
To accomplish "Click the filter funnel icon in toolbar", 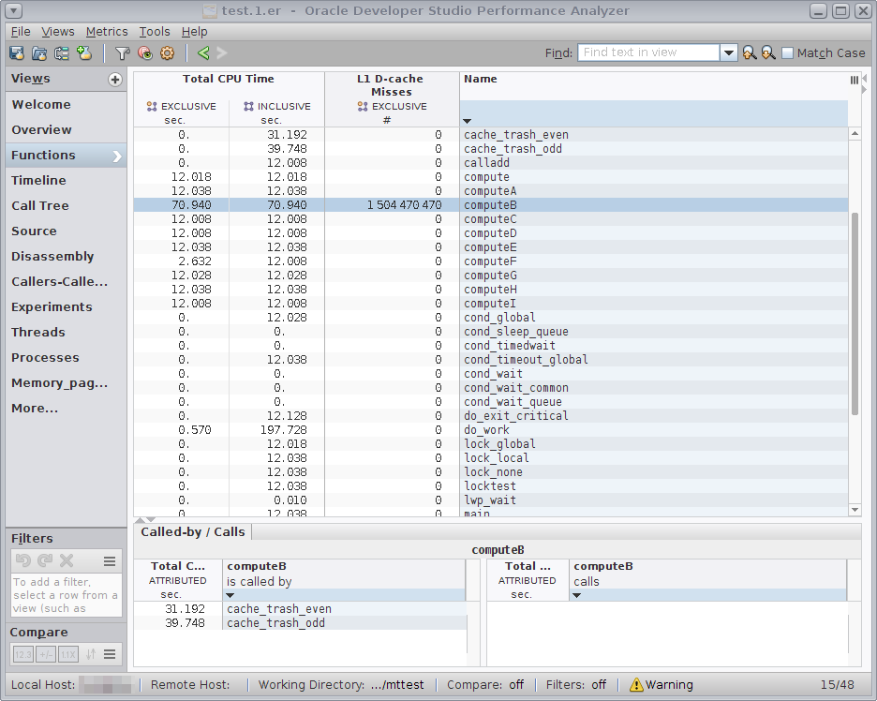I will click(122, 53).
